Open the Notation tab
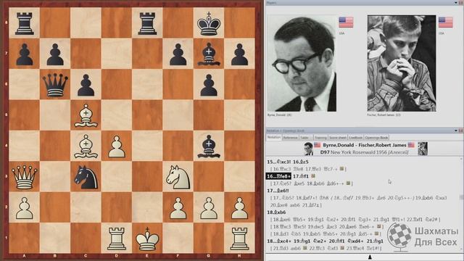The width and height of the screenshot is (464, 261). click(274, 138)
